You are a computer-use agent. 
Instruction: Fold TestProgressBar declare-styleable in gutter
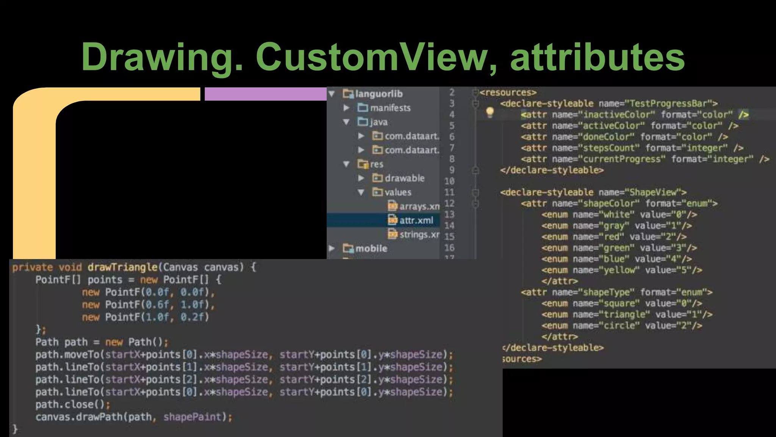pos(476,103)
